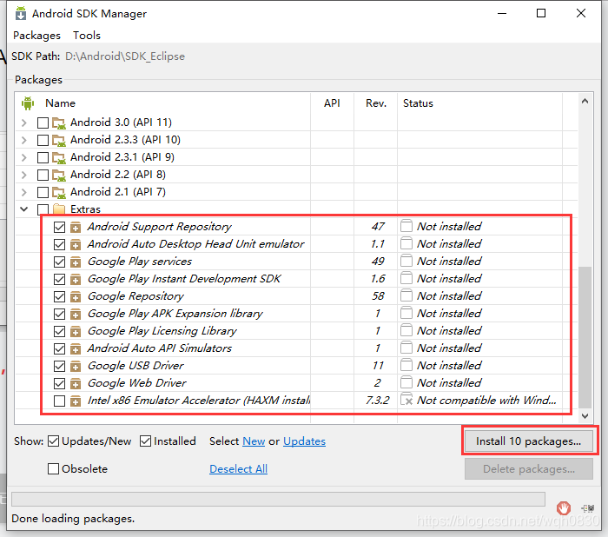608x537 pixels.
Task: Expand the Android 2.2 (API 8) node
Action: 24,175
